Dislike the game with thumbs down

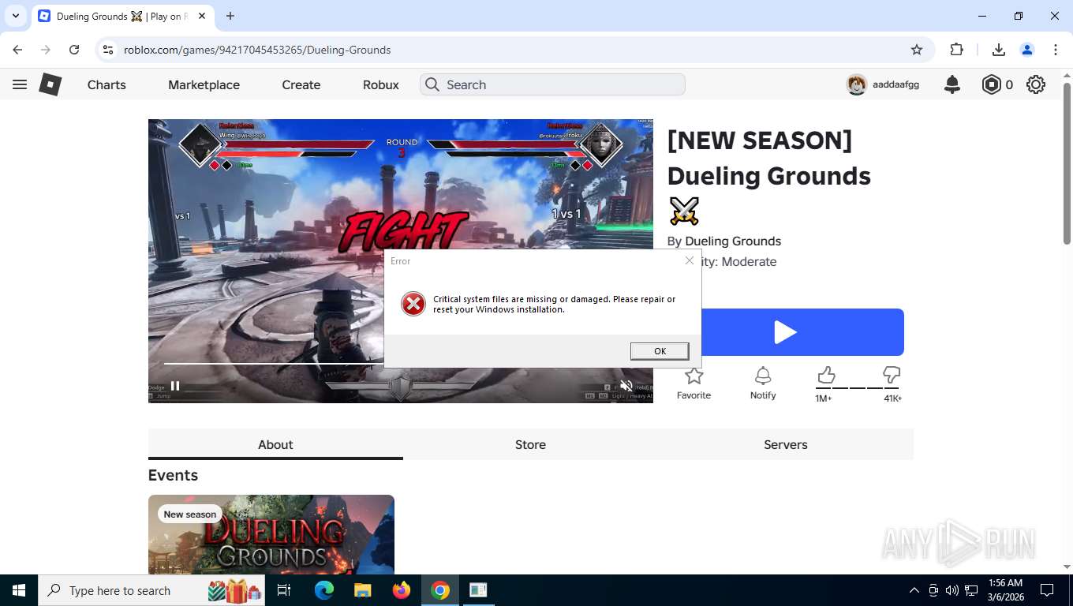tap(892, 375)
